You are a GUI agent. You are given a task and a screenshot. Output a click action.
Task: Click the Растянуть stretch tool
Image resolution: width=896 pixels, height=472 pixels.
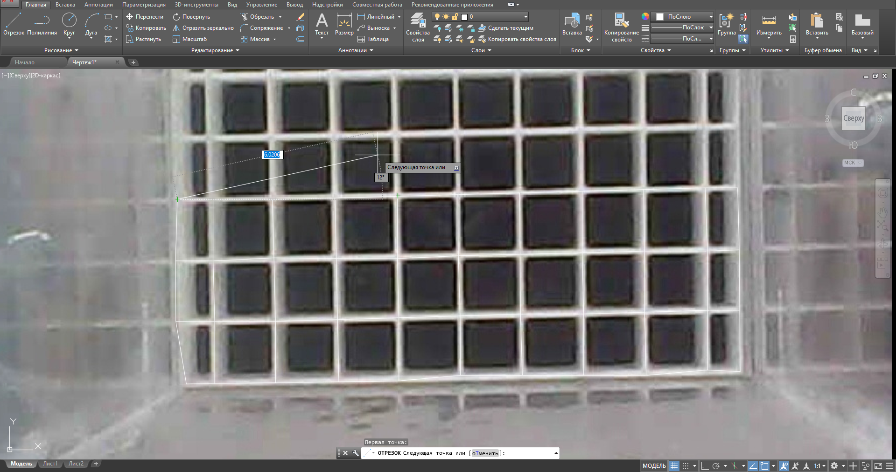coord(143,39)
